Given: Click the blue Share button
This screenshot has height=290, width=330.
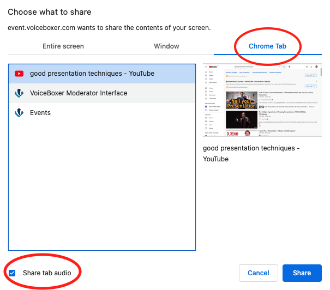Looking at the screenshot, I should point(302,273).
